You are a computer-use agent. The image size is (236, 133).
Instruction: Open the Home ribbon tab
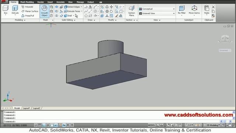tap(13, 2)
